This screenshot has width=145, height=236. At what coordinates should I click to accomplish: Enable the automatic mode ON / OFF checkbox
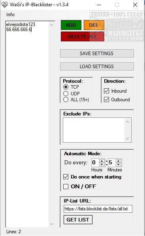(x=66, y=186)
